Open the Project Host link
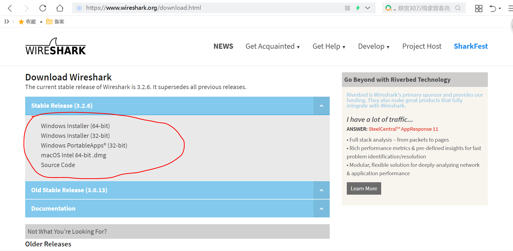This screenshot has height=251, width=513. (422, 46)
